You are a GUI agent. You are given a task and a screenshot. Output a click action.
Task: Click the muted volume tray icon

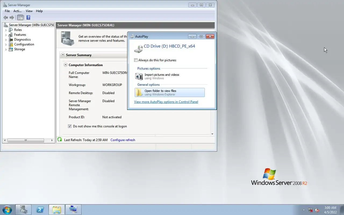click(x=317, y=210)
